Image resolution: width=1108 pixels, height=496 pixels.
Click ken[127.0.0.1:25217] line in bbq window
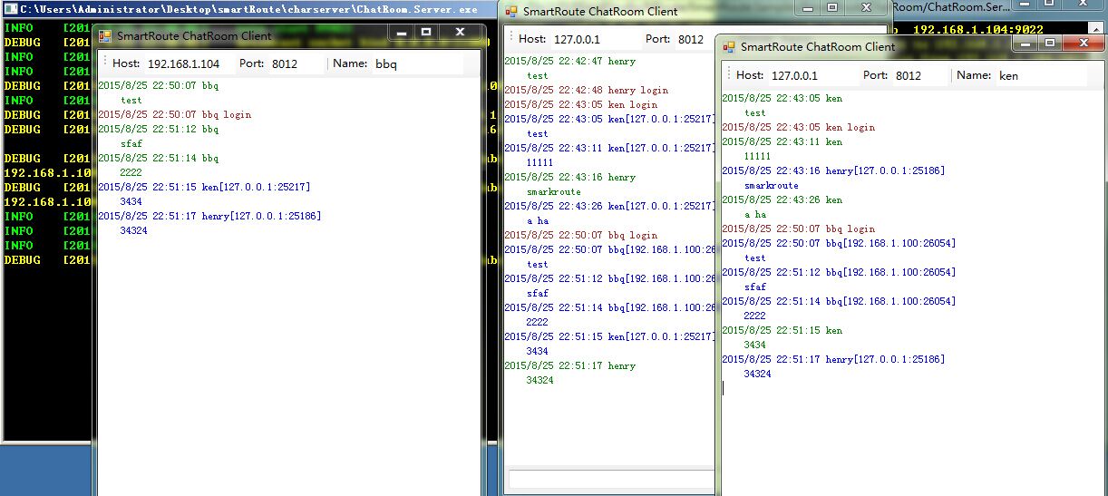tap(204, 188)
